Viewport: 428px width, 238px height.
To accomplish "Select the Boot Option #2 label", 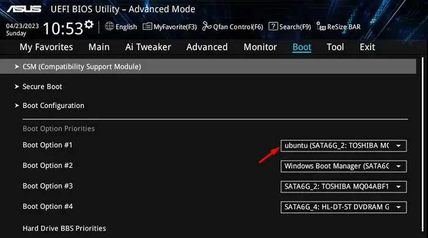I will [48, 165].
